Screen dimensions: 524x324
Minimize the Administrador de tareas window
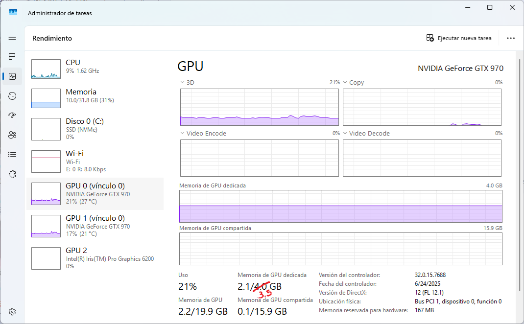coord(468,7)
